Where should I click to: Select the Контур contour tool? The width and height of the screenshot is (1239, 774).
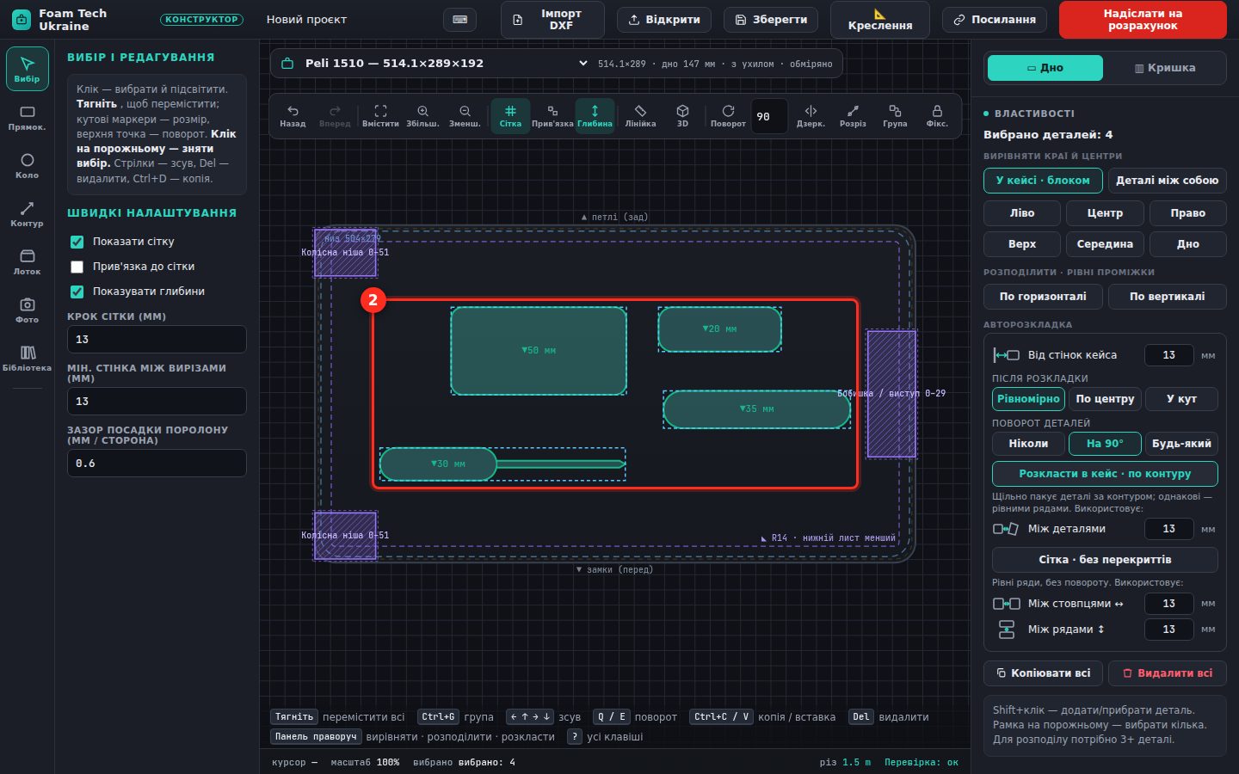pyautogui.click(x=27, y=214)
